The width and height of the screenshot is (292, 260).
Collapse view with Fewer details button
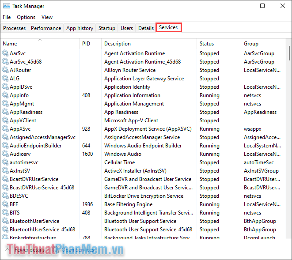[x=25, y=249]
